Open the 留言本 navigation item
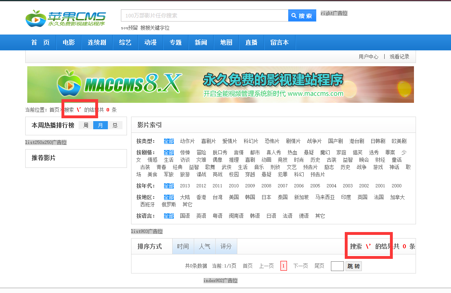This screenshot has width=451, height=293. click(x=280, y=43)
